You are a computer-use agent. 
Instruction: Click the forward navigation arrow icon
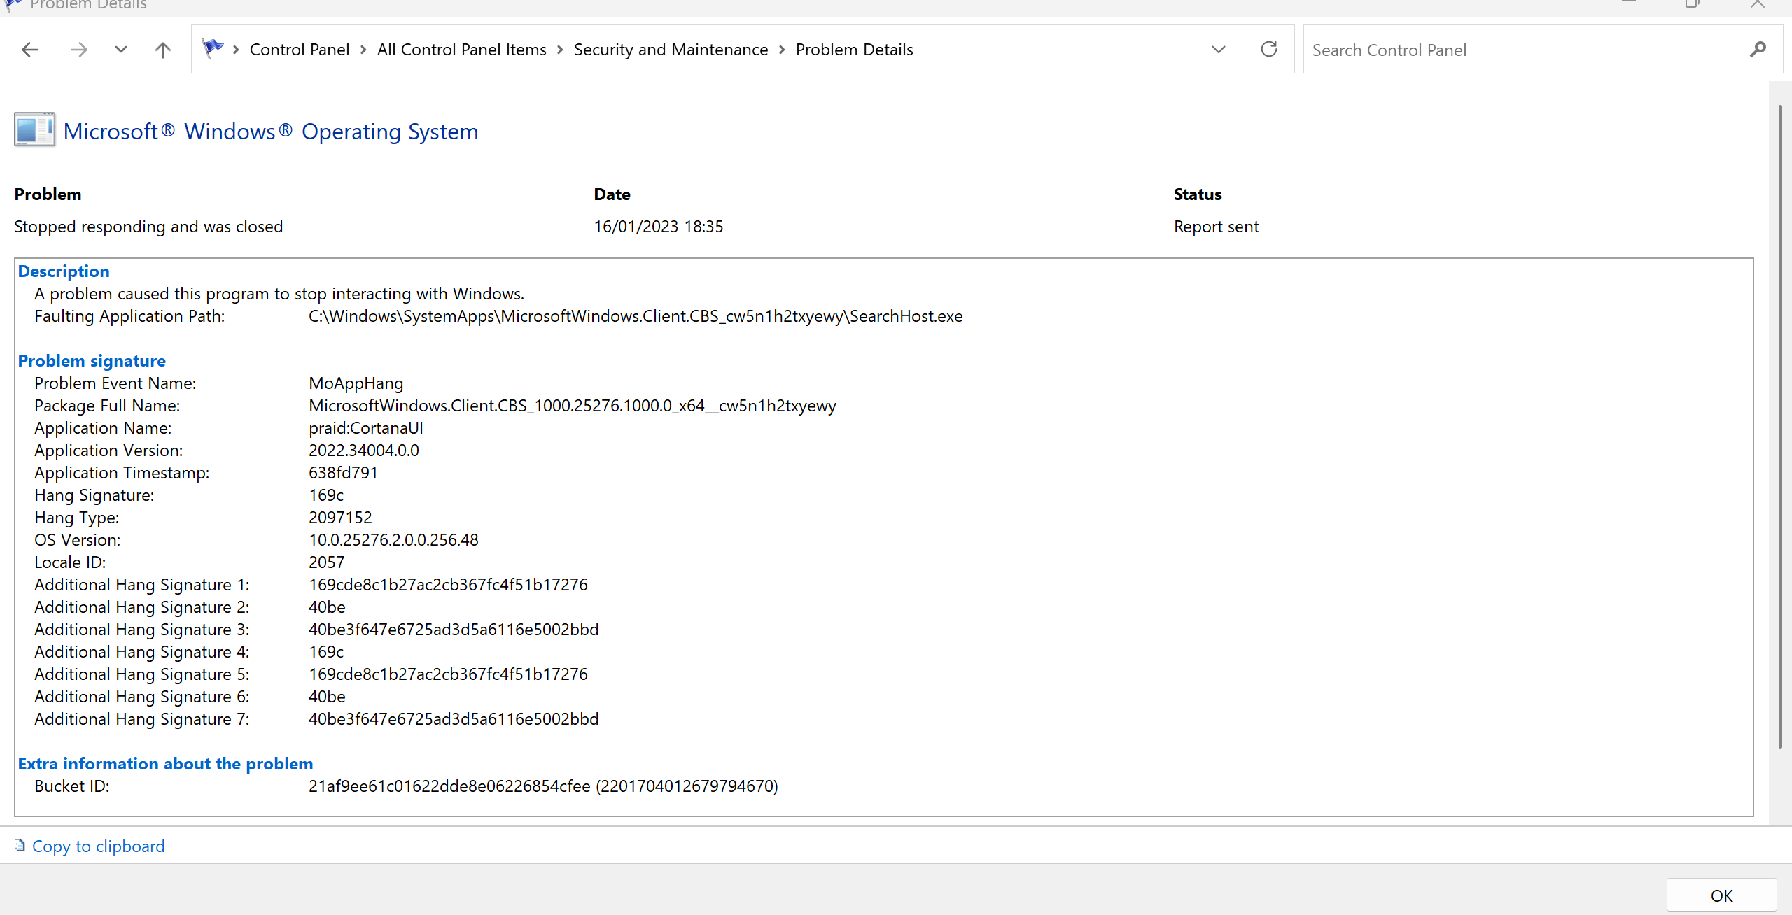(78, 49)
